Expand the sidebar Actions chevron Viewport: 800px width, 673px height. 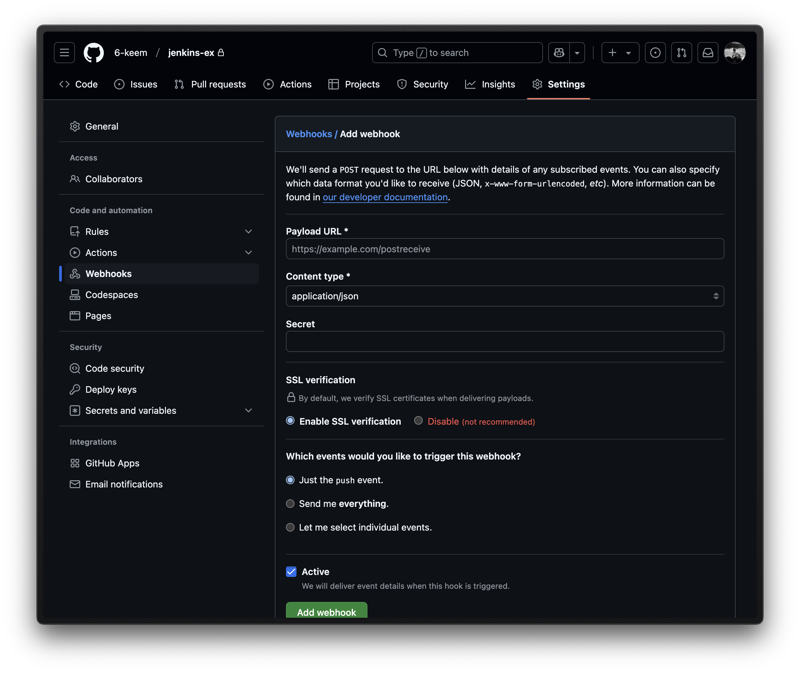[x=248, y=253]
